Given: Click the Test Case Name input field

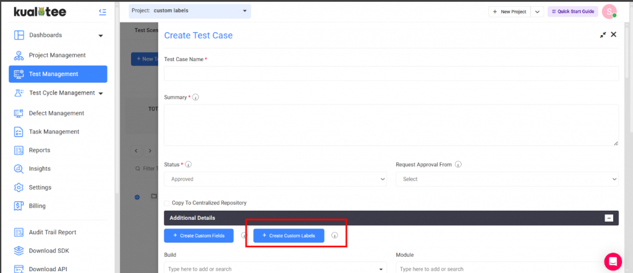Looking at the screenshot, I should coord(391,73).
